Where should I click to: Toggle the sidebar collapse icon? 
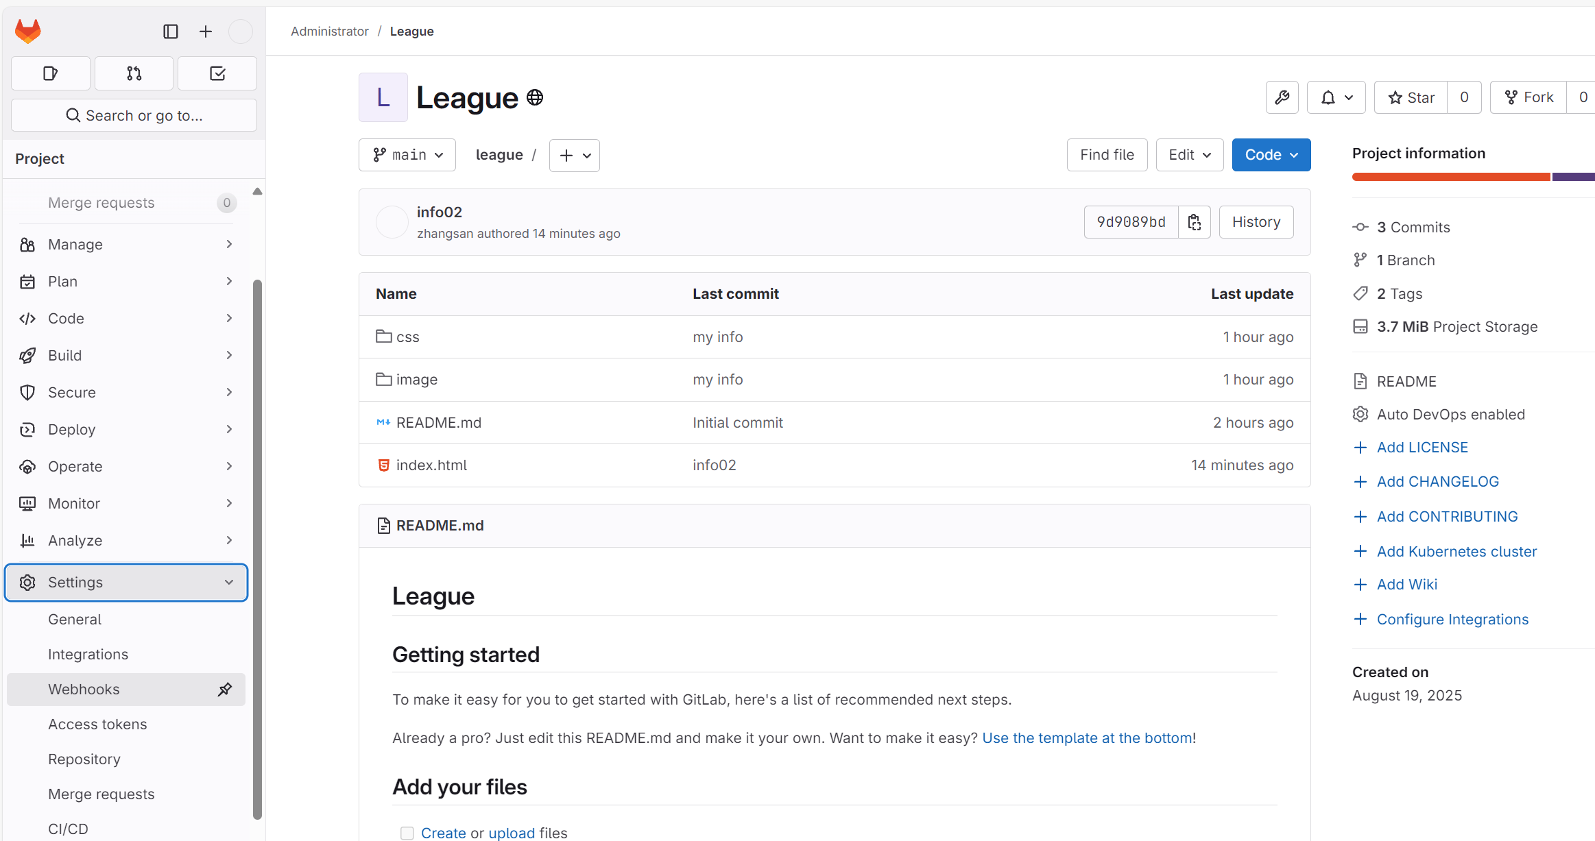171,32
